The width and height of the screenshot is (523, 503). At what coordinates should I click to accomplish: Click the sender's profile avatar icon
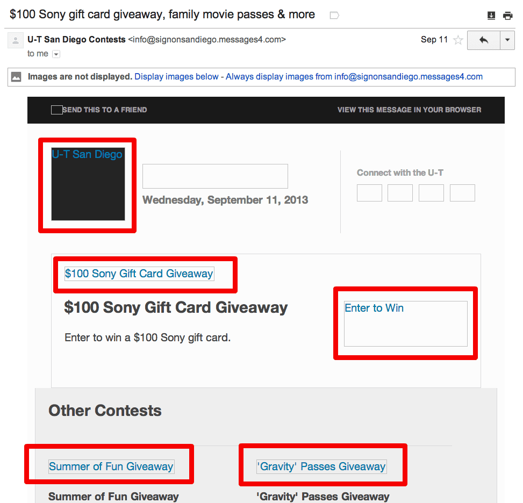click(16, 40)
